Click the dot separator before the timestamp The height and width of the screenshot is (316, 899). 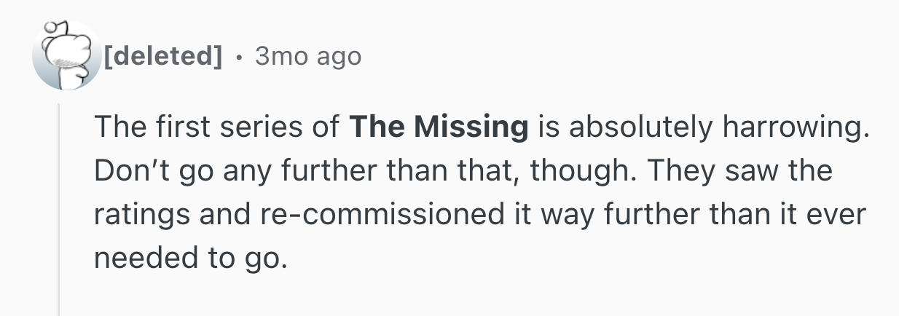coord(238,57)
